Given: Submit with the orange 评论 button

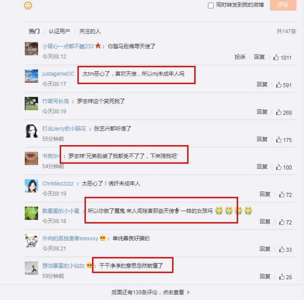Looking at the screenshot, I should pyautogui.click(x=283, y=5).
